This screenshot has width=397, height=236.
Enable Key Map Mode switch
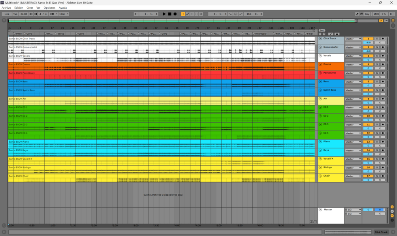[x=367, y=14]
